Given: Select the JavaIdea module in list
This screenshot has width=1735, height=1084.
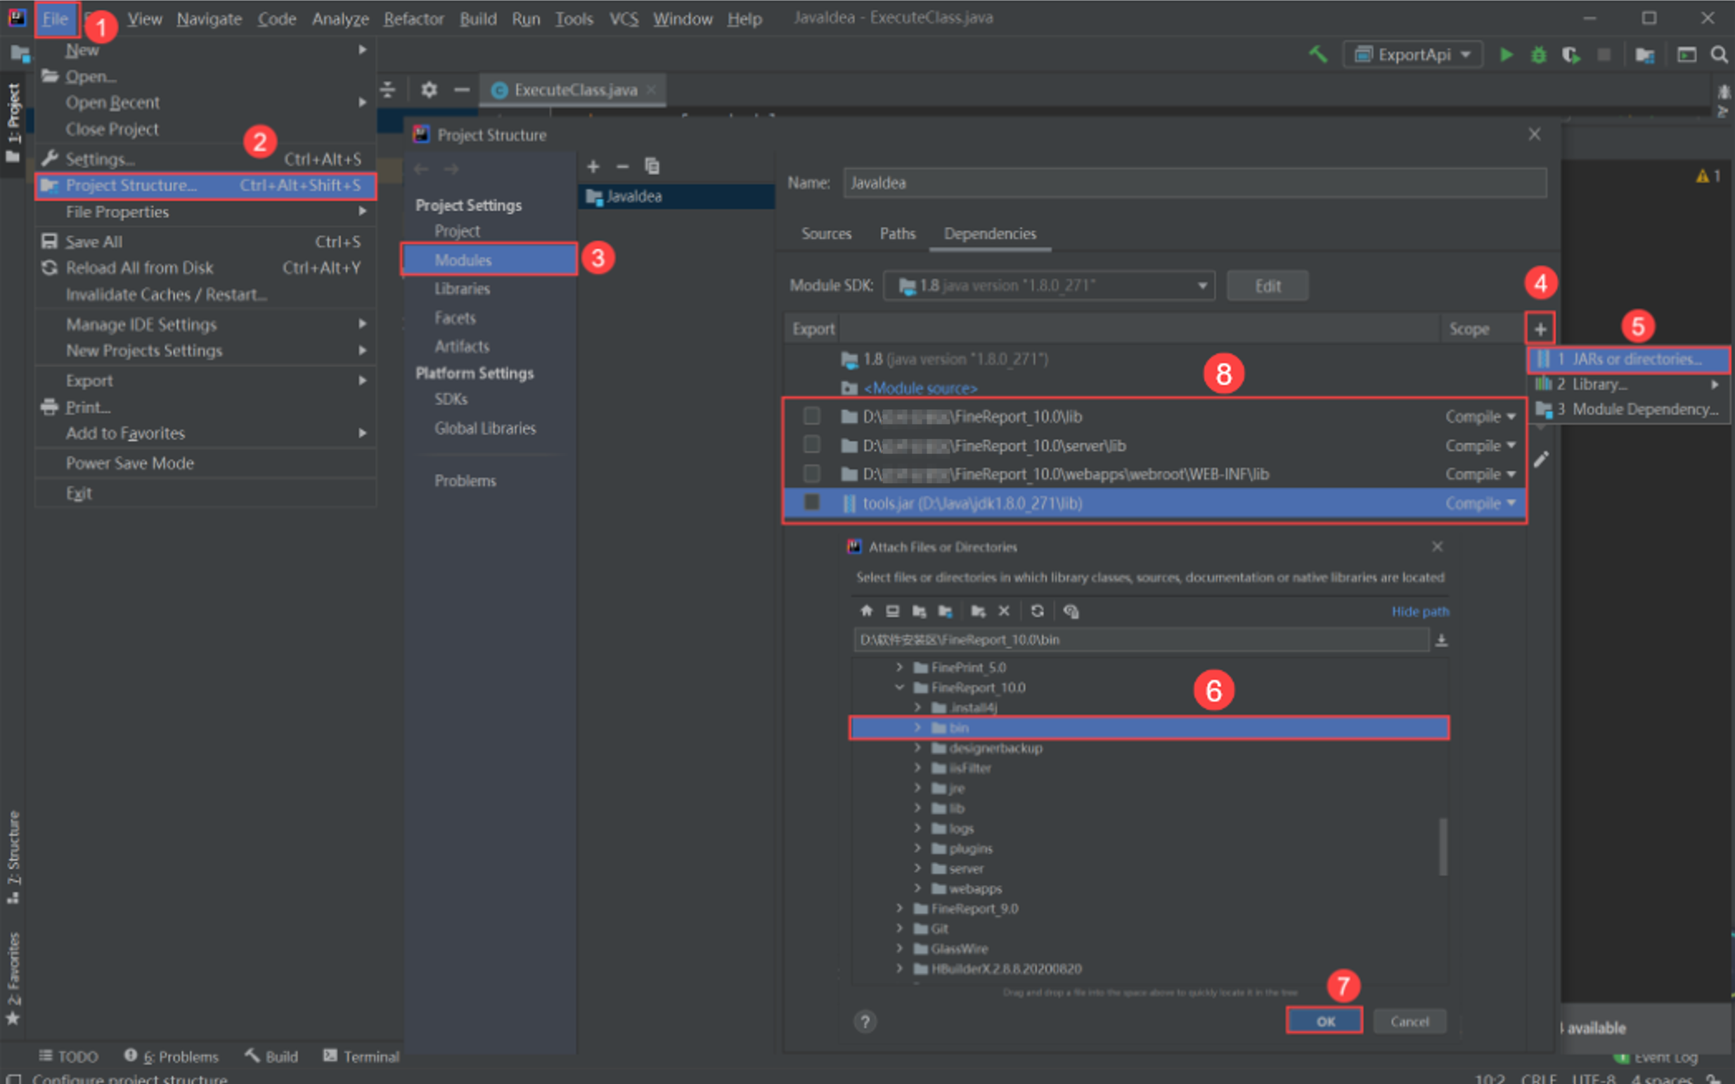Looking at the screenshot, I should [x=676, y=196].
